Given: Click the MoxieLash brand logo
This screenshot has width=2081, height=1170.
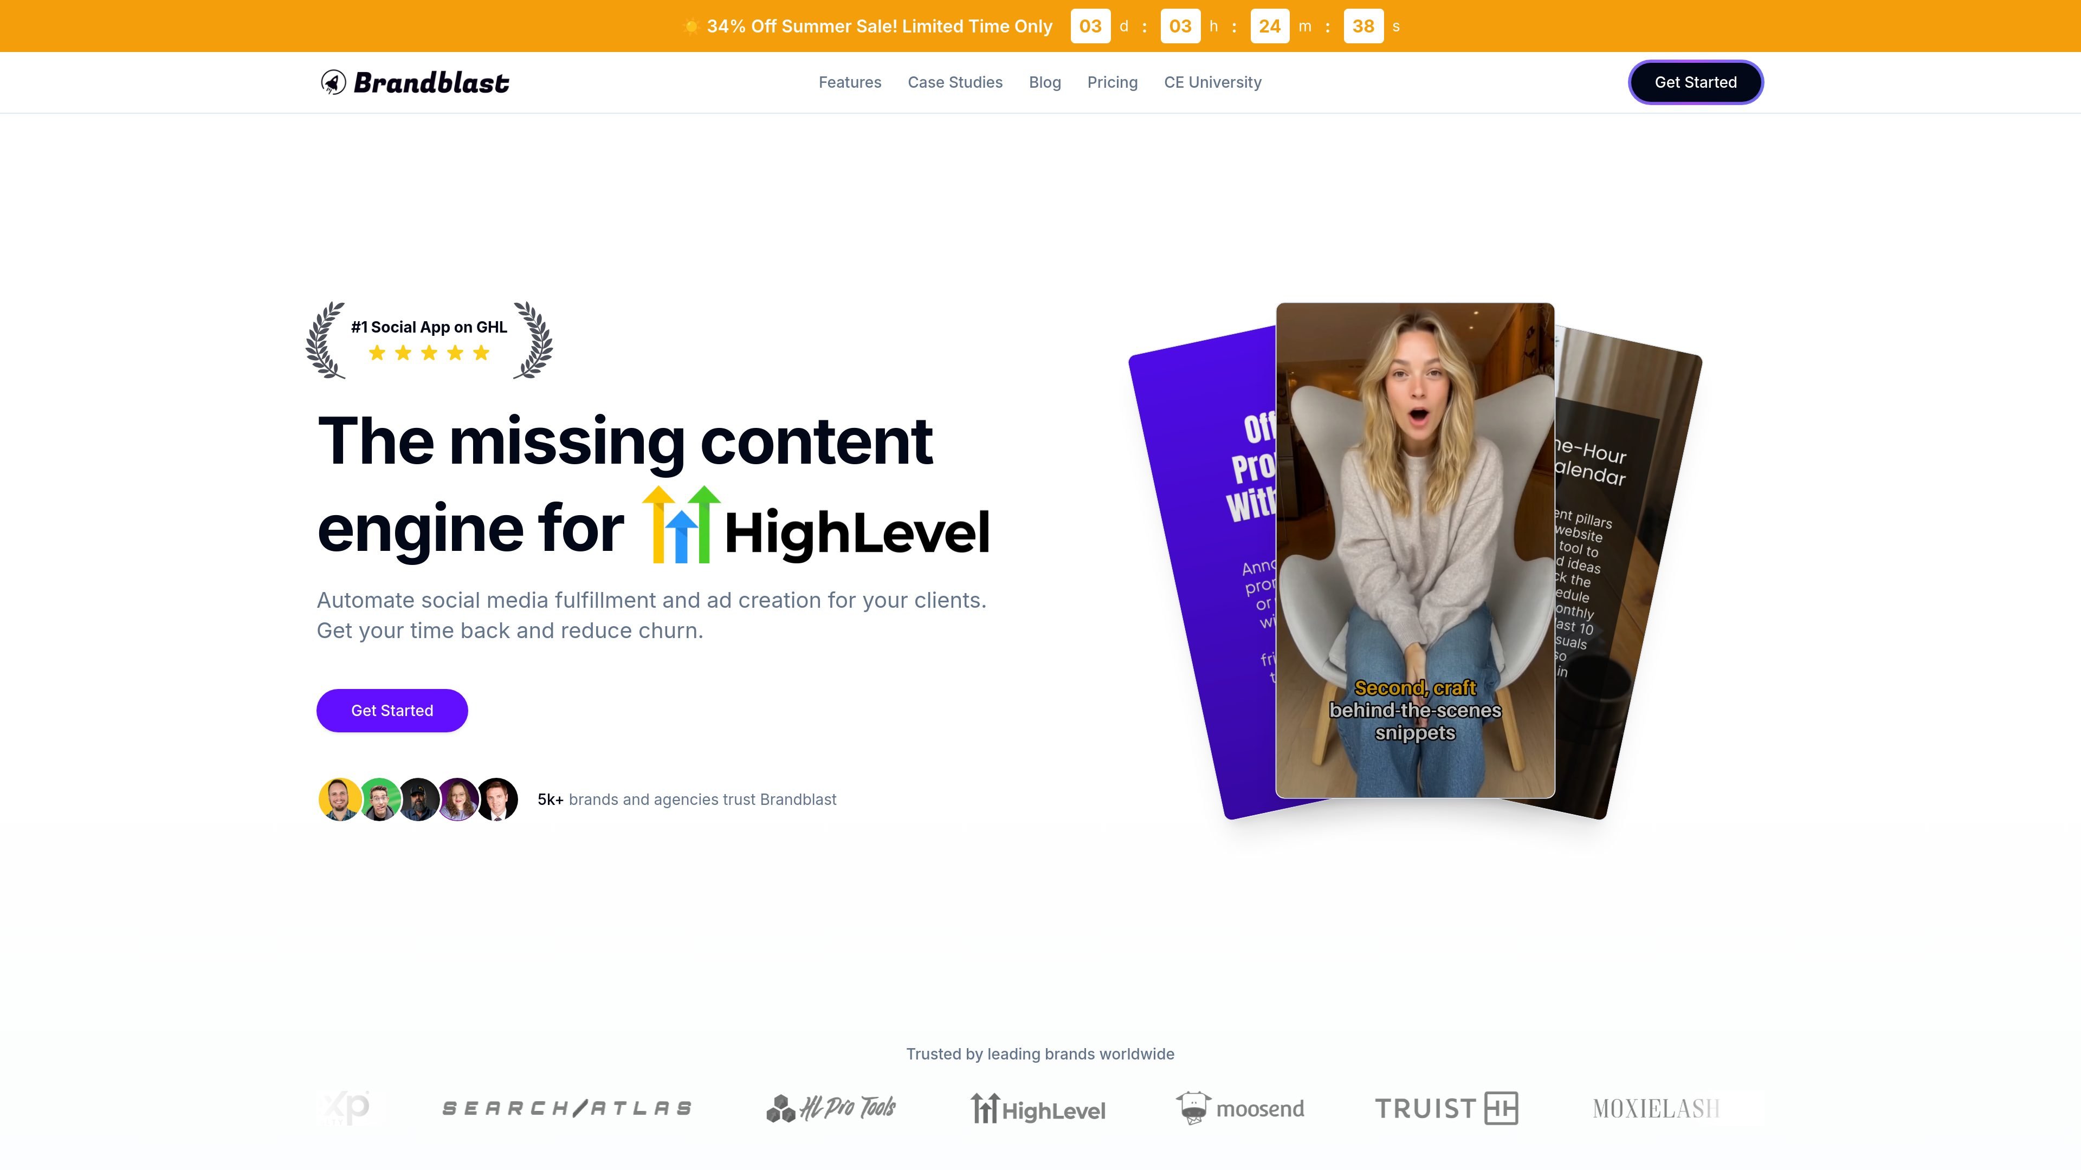Looking at the screenshot, I should point(1656,1109).
